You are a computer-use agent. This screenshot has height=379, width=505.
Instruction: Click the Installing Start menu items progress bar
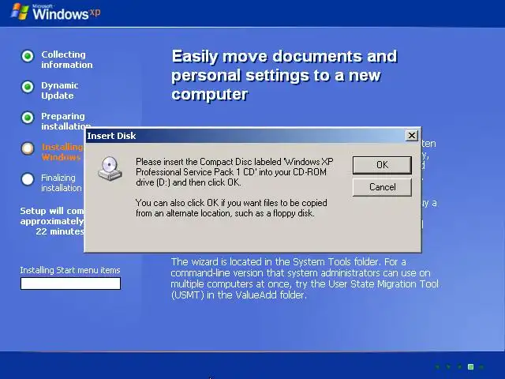[70, 283]
